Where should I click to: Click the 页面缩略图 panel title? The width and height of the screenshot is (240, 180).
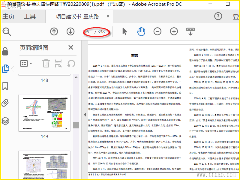[x=34, y=48]
